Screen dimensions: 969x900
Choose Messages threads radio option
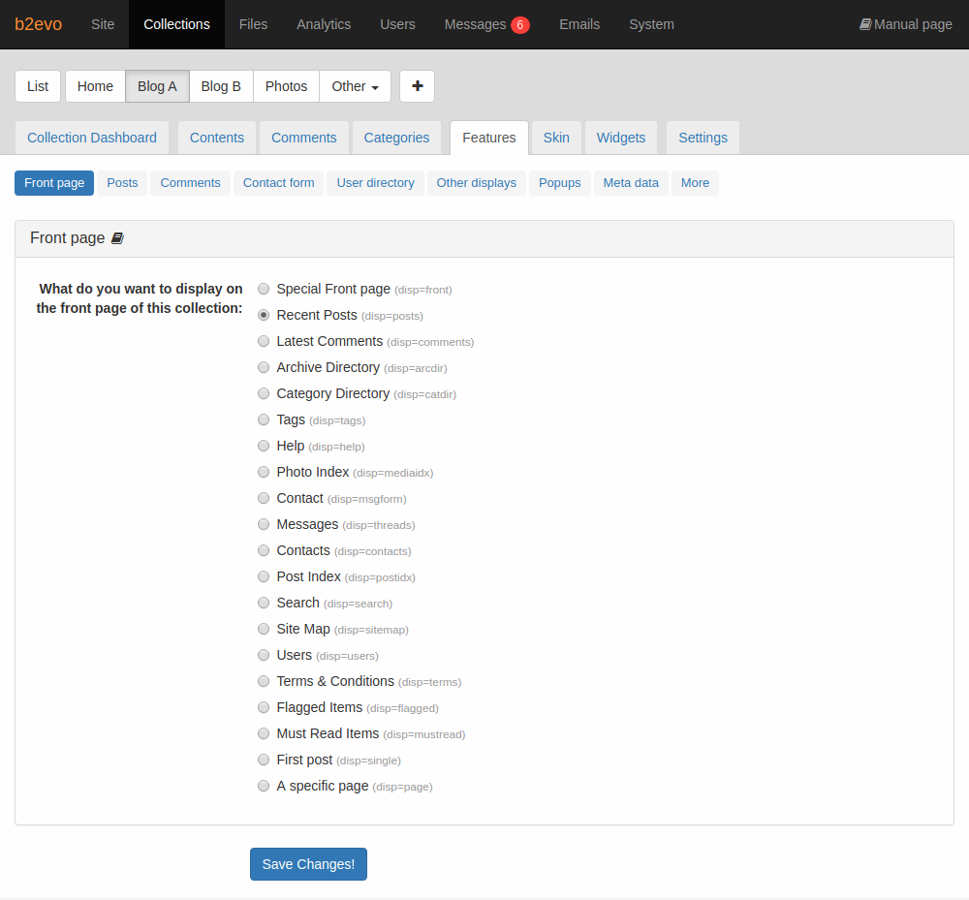click(264, 524)
